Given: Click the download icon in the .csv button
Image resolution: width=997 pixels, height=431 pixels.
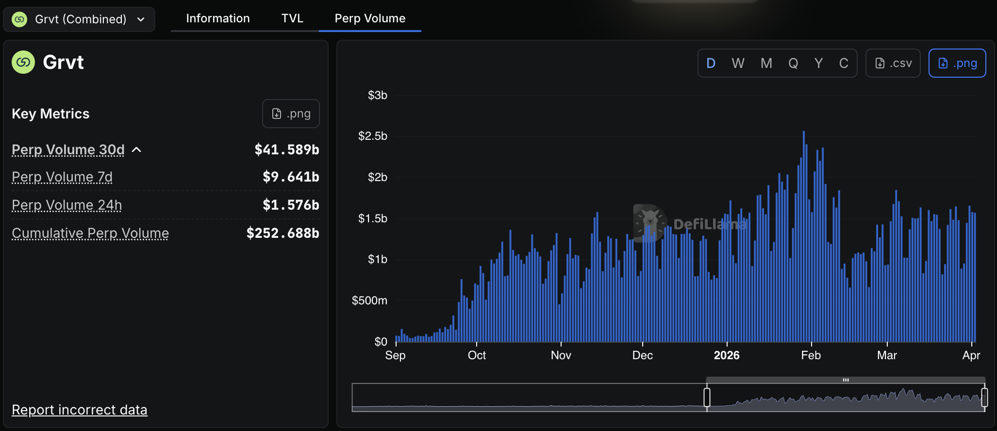Looking at the screenshot, I should coord(880,63).
